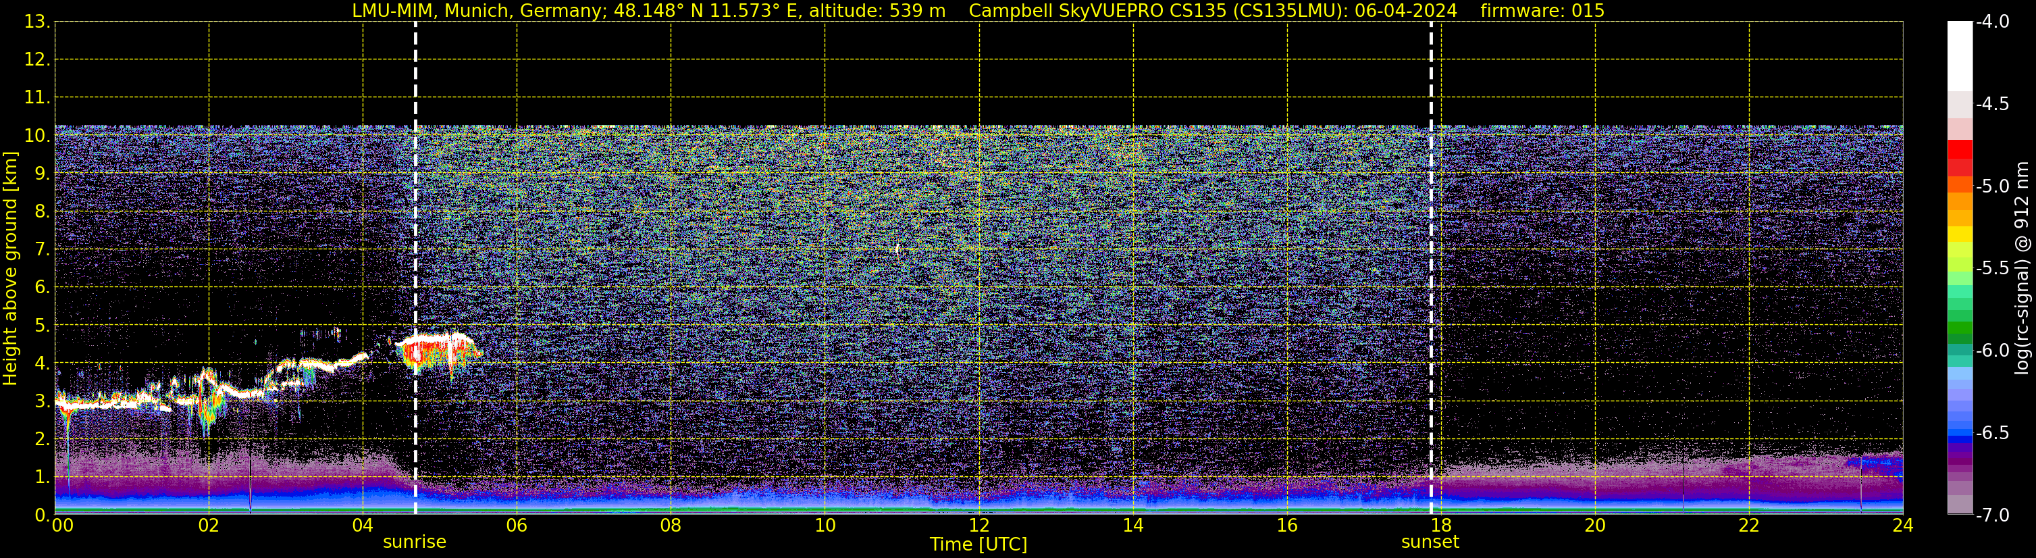
Task: Click the '24' time axis tick label
Action: click(1903, 526)
